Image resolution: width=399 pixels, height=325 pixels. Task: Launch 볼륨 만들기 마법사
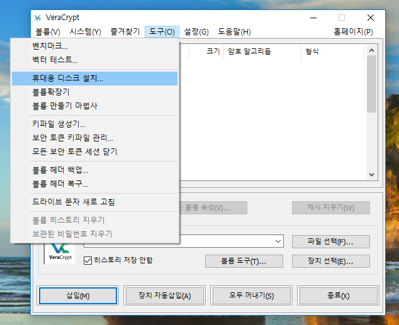tap(65, 106)
